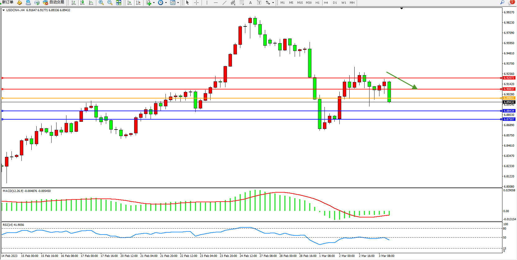The height and width of the screenshot is (260, 517).
Task: Toggle chart auto scroll button
Action: pyautogui.click(x=129, y=2)
